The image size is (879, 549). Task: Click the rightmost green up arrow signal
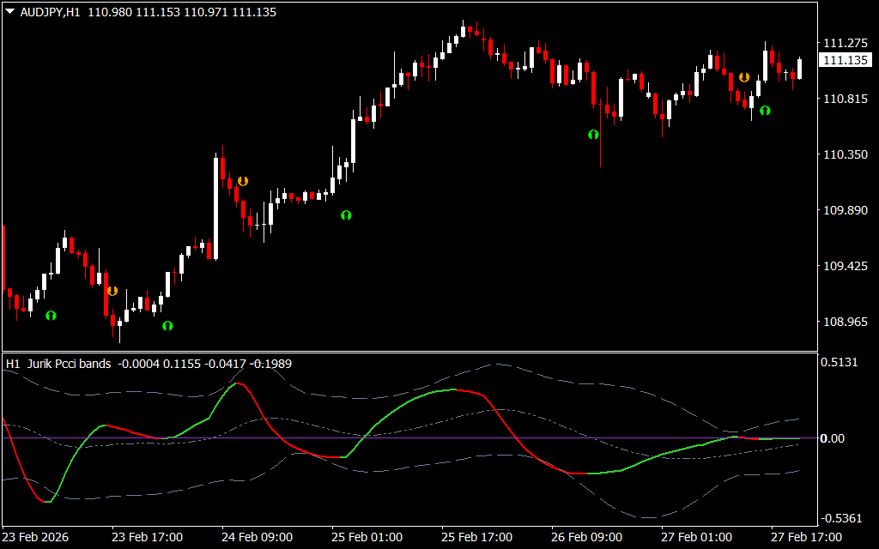click(764, 111)
